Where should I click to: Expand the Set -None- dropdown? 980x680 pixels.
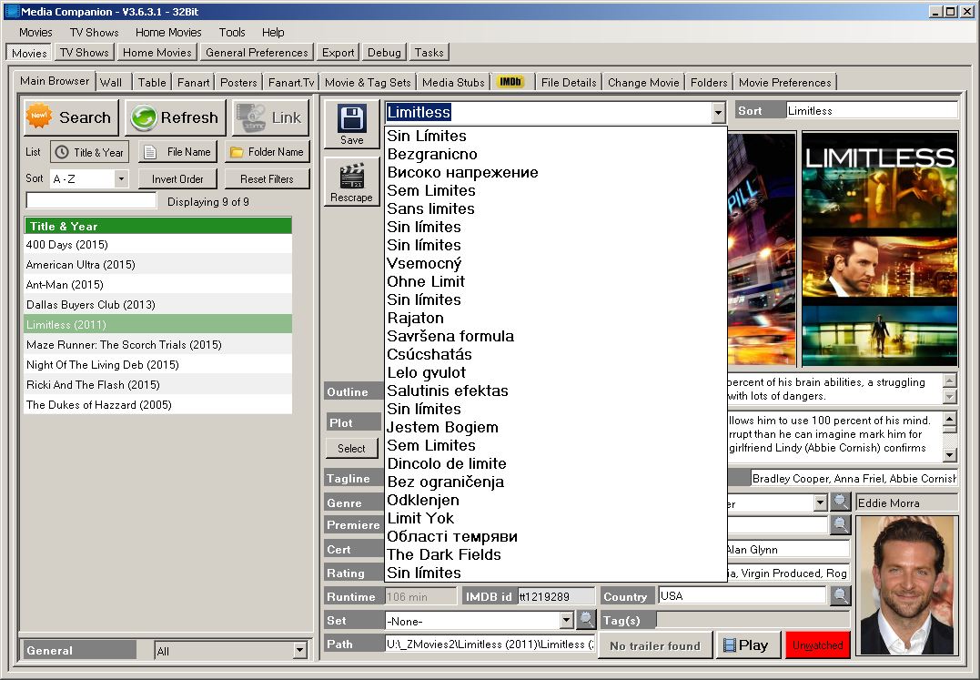[x=566, y=621]
